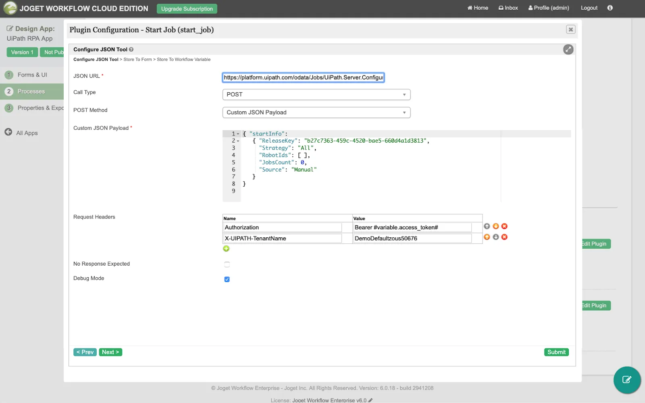Uncheck the Debug Mode checkbox

point(227,279)
